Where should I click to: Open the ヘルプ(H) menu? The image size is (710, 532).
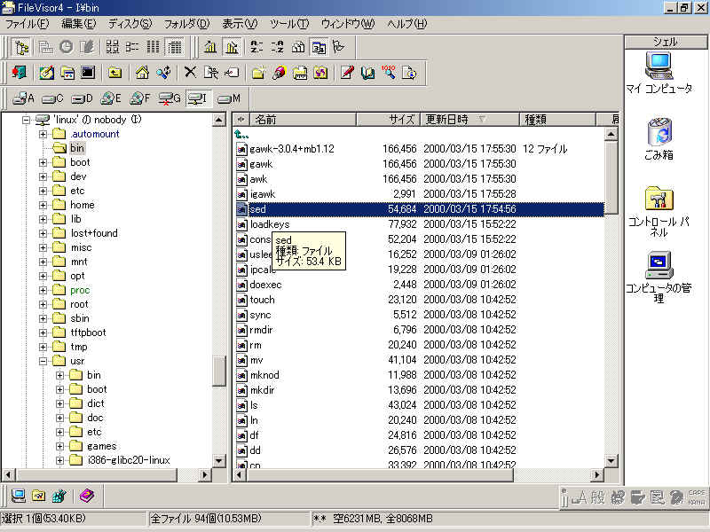(x=407, y=24)
